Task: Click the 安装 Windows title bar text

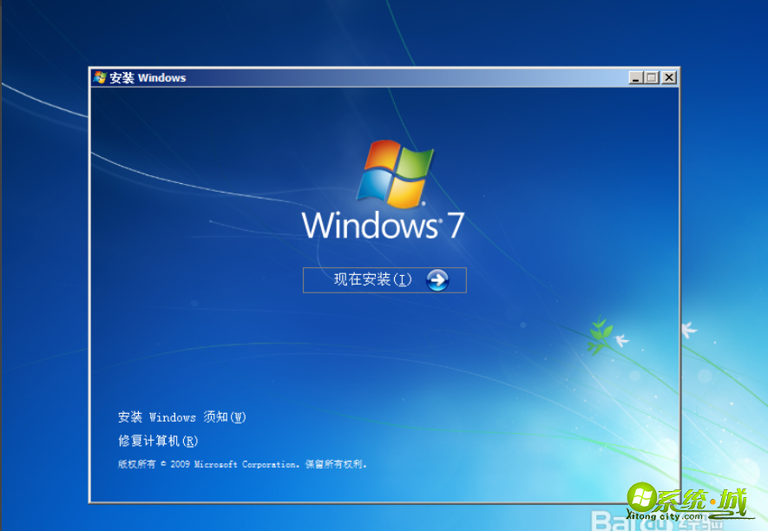Action: point(146,77)
